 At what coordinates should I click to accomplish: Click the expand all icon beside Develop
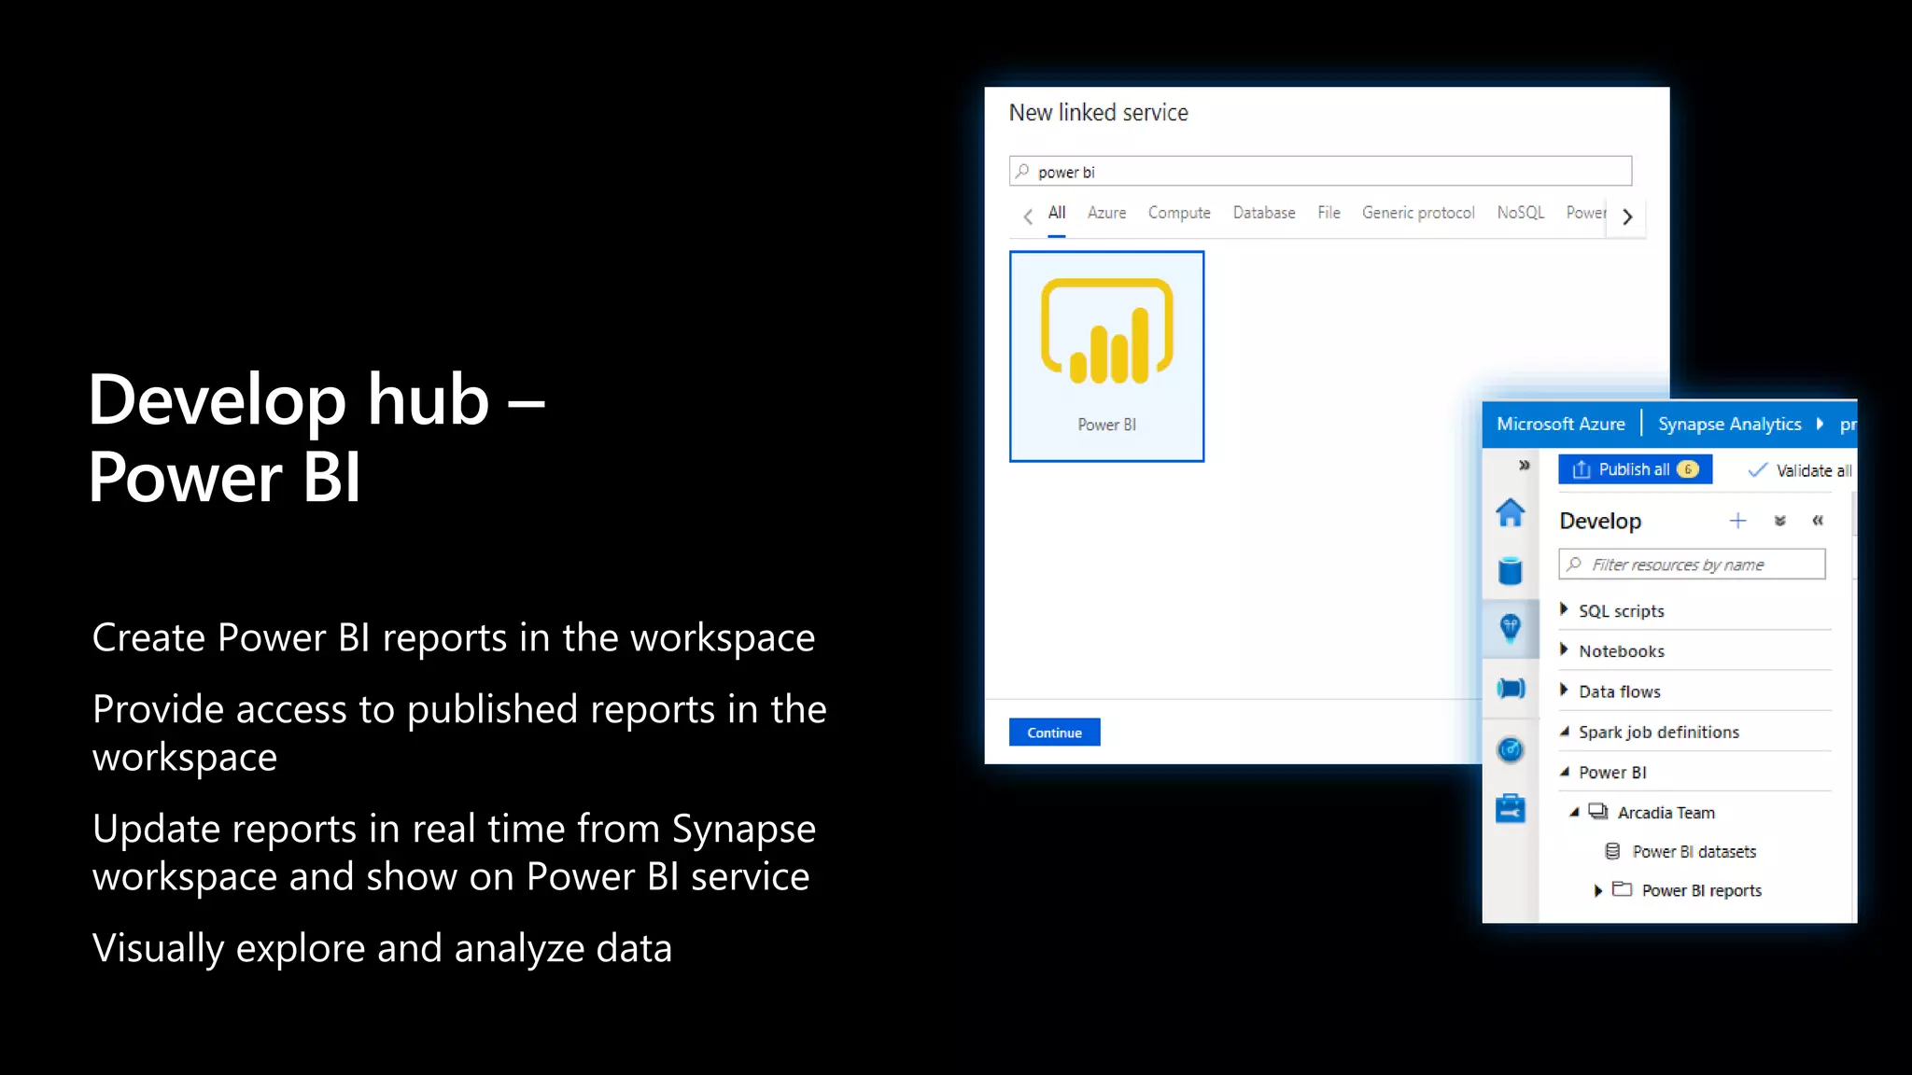(x=1779, y=521)
